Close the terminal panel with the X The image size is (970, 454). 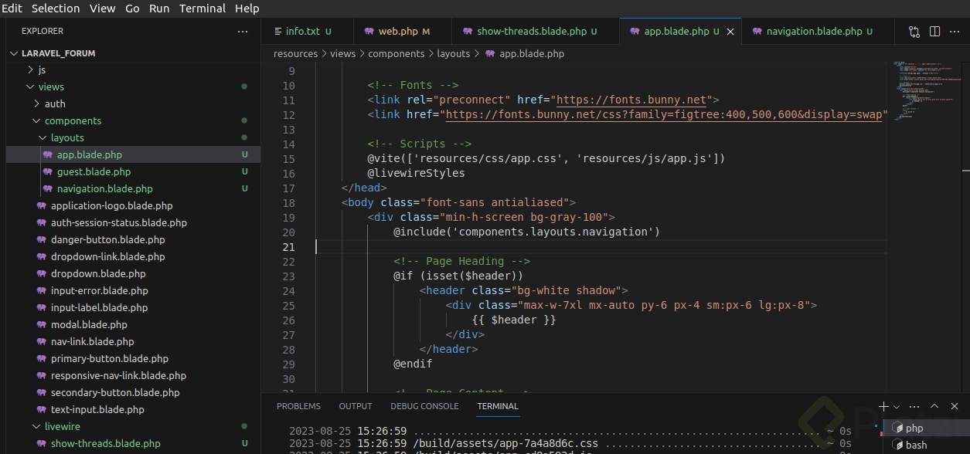[955, 406]
